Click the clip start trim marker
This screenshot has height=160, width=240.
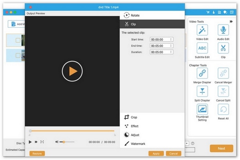pos(30,135)
